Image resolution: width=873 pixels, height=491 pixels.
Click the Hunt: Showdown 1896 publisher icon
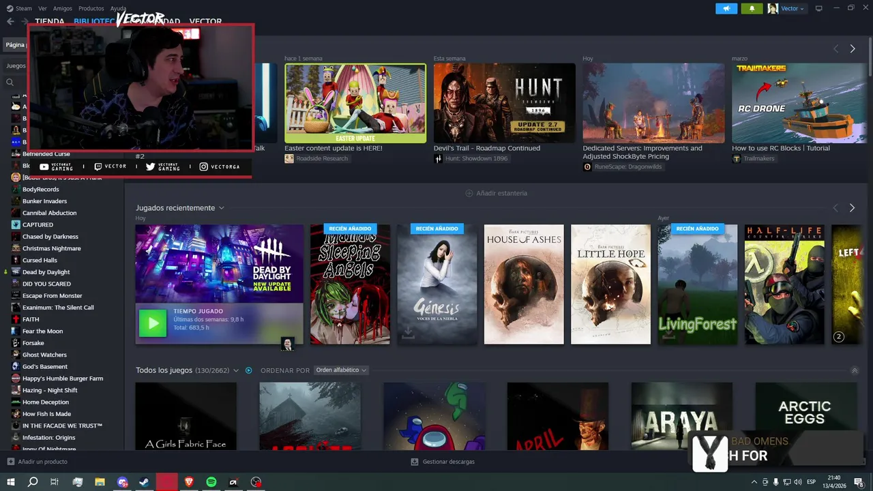click(438, 158)
